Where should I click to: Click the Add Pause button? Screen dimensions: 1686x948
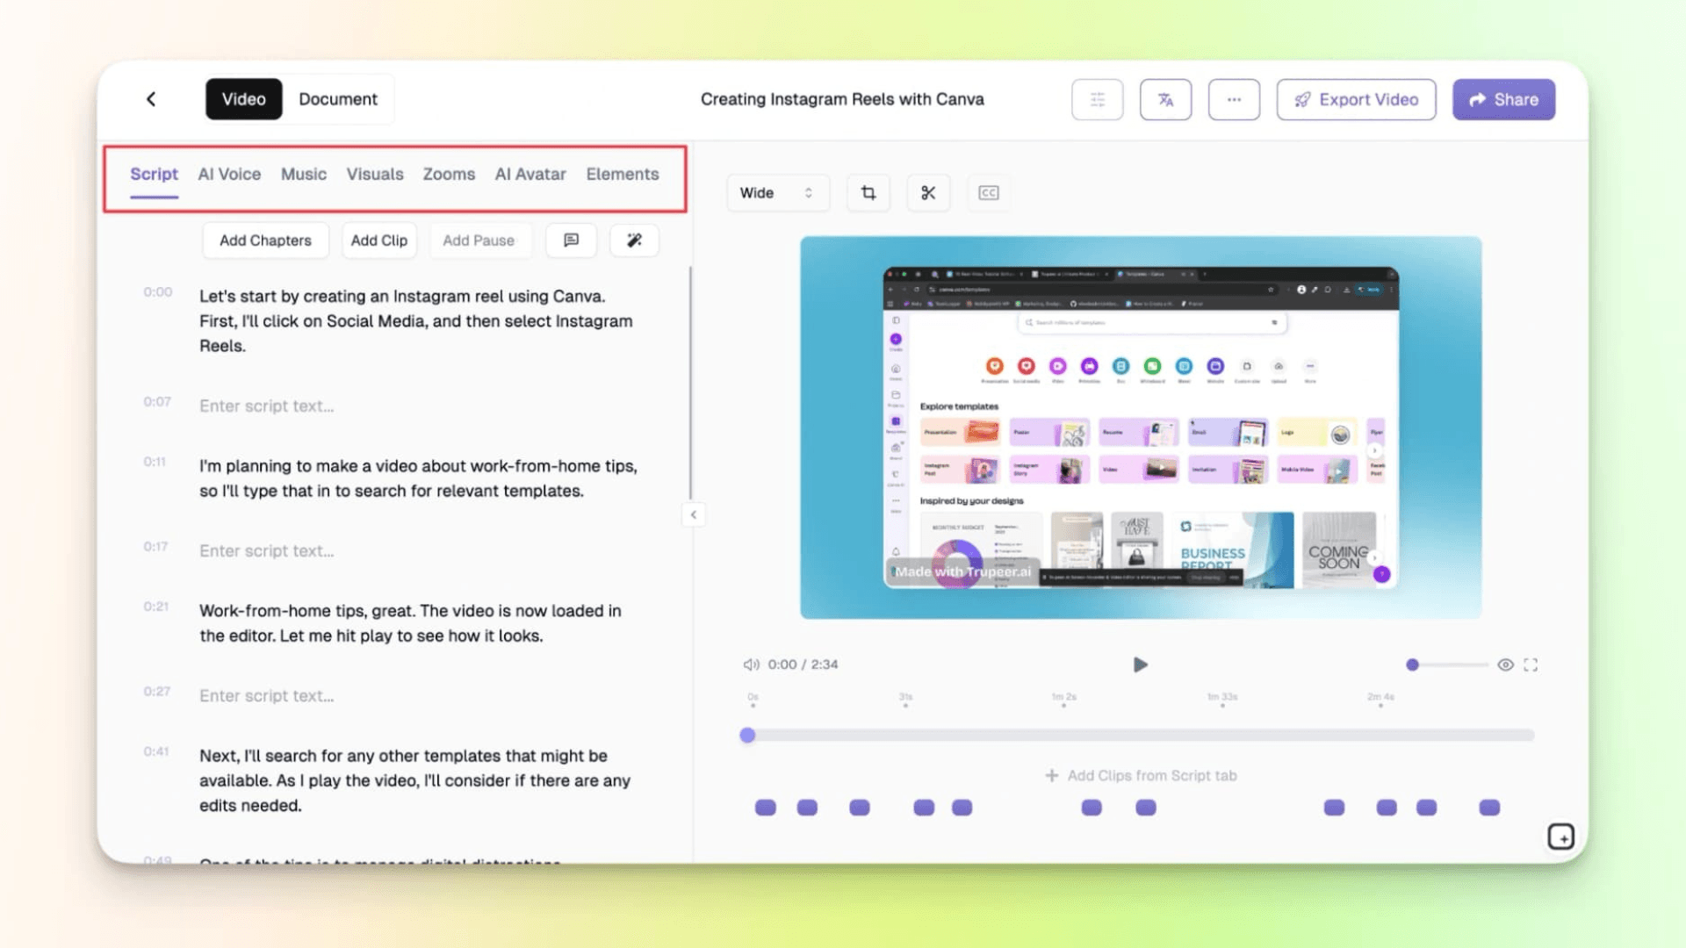tap(479, 241)
